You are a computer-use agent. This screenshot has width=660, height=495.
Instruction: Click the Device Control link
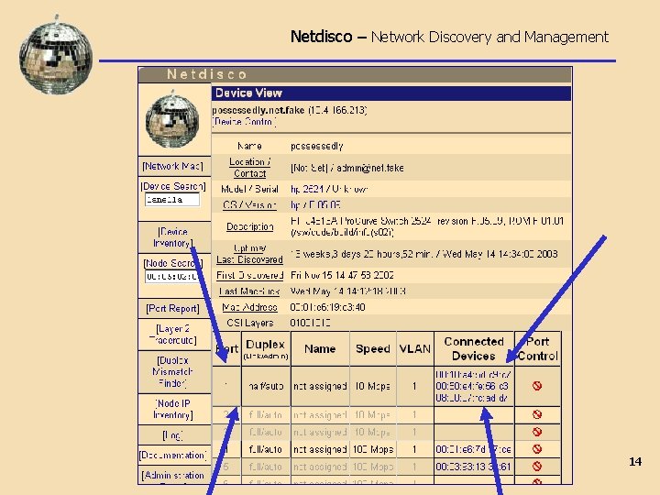coord(244,122)
